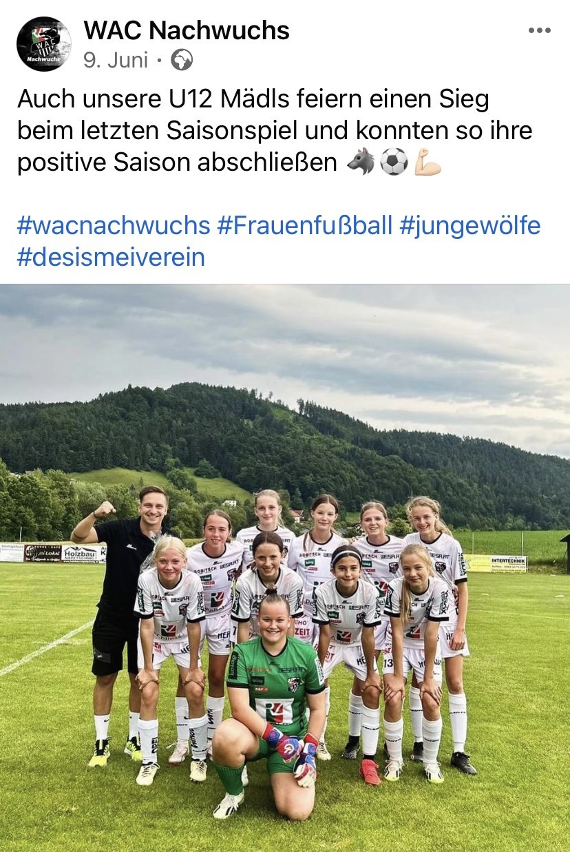570x852 pixels.
Task: Open the #Frauenfußball hashtag
Action: pyautogui.click(x=304, y=225)
